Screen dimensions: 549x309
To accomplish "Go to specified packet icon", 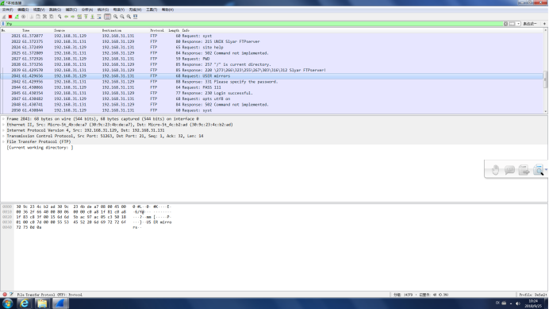I will tap(79, 17).
